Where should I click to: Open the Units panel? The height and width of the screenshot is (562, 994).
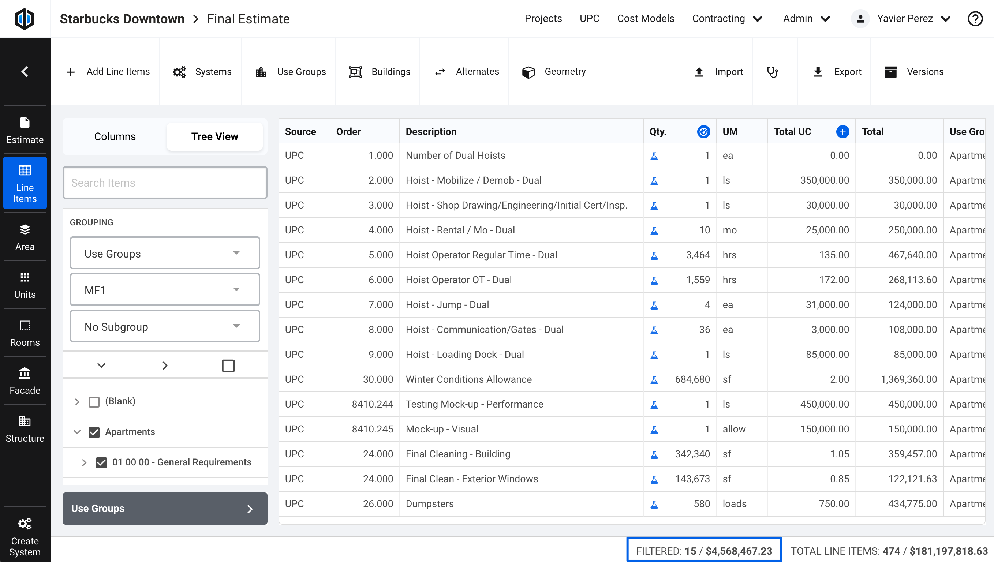click(24, 284)
